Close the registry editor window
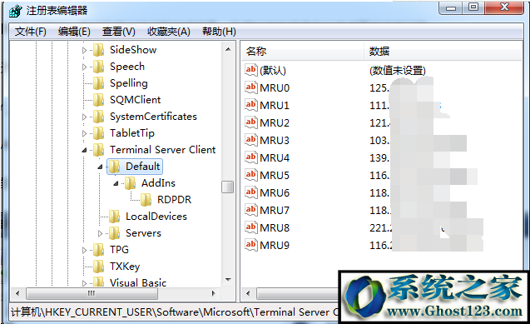 (x=504, y=7)
